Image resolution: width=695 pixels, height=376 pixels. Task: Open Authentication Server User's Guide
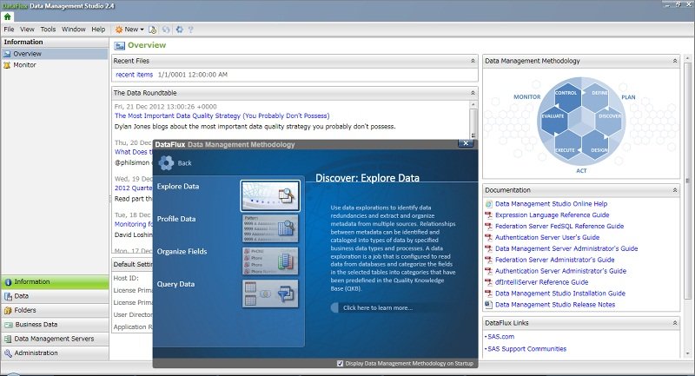click(547, 237)
